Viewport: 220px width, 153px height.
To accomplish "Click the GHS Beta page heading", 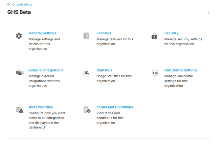I will pos(19,12).
